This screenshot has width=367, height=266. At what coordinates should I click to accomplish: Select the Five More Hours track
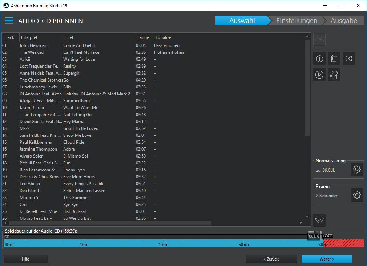153,177
